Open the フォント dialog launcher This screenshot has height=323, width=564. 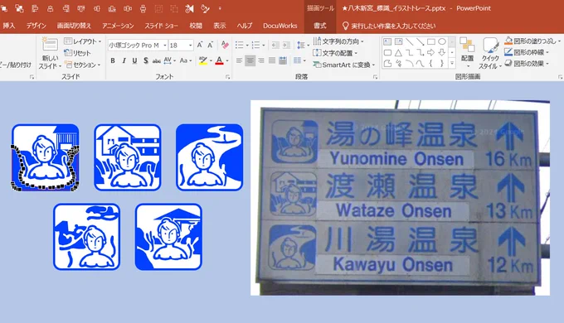(x=227, y=77)
